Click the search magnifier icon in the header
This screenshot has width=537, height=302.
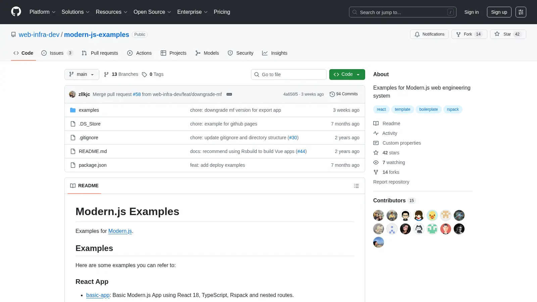pos(355,12)
